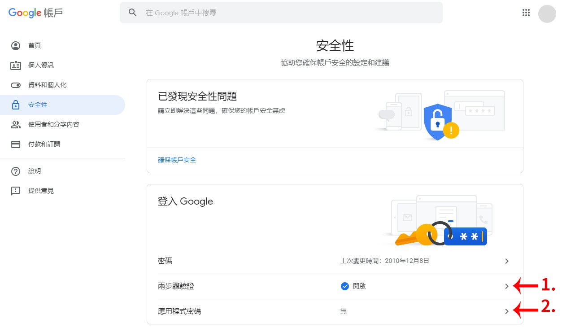
Task: Open 付款和訂閱 section
Action: pyautogui.click(x=62, y=144)
